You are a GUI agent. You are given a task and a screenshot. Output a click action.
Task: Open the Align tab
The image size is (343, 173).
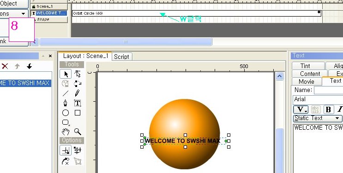[335, 66]
